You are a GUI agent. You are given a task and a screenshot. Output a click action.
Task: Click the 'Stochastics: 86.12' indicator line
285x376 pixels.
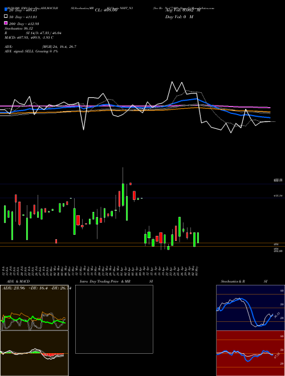click(x=19, y=28)
